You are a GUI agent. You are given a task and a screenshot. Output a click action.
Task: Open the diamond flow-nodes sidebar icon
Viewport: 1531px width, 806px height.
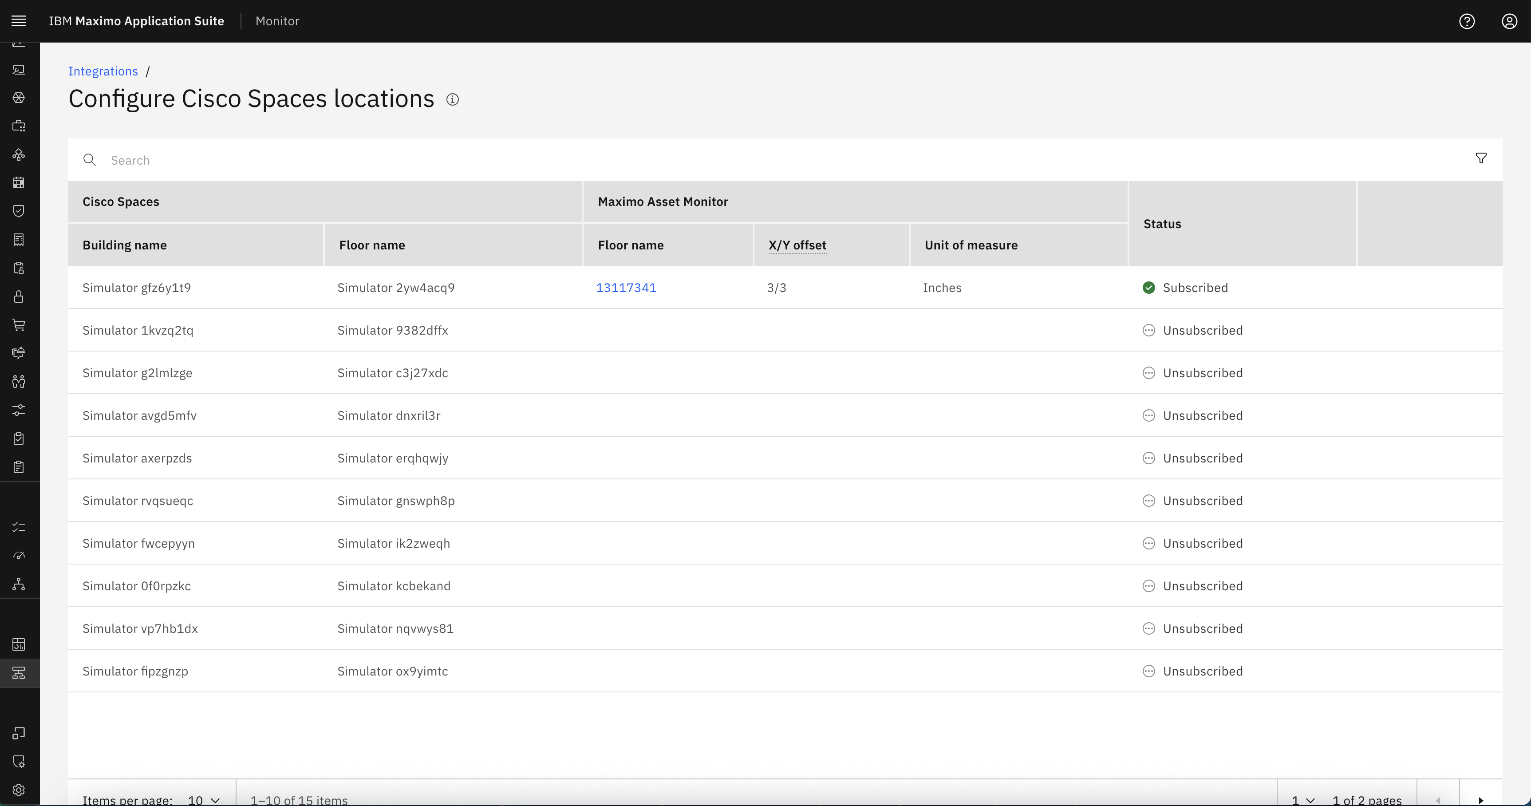coord(19,154)
